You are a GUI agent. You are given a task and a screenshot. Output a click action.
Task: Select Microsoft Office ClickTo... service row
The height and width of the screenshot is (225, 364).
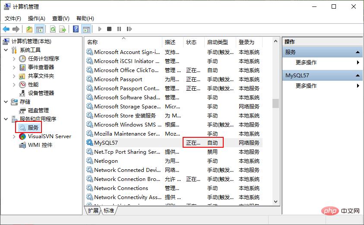tap(174, 70)
